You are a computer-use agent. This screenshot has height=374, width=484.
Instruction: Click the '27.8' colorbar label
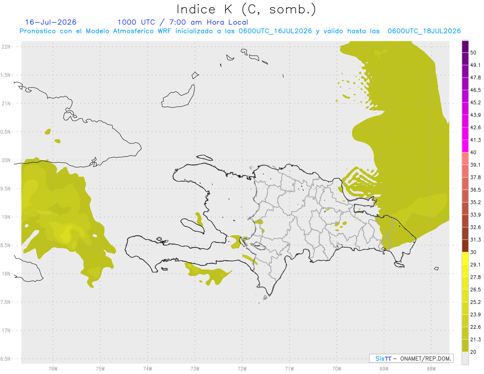click(x=476, y=277)
